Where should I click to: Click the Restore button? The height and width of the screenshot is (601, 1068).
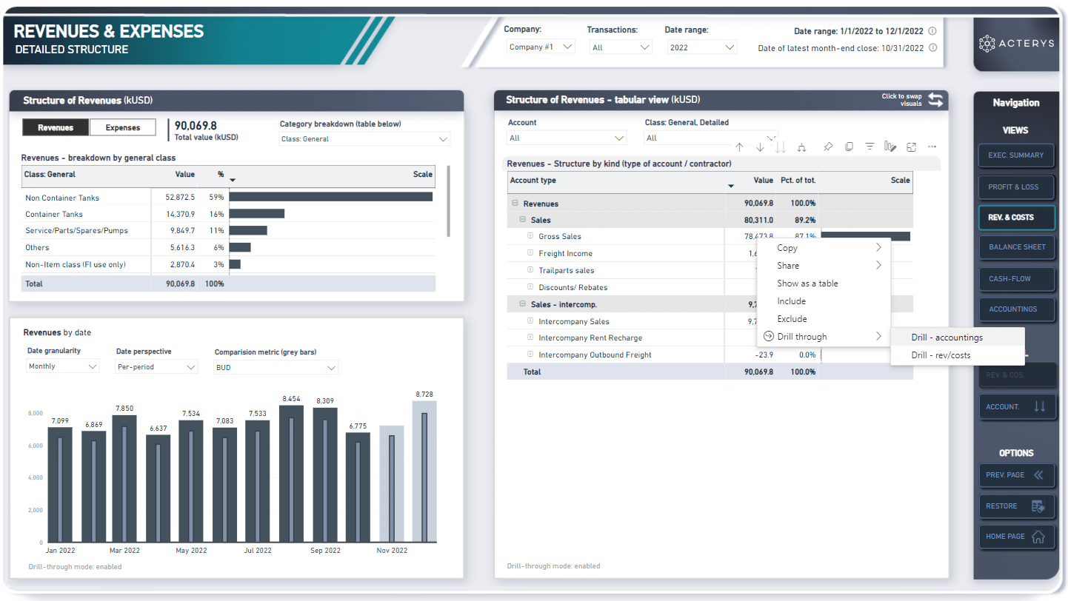[1016, 506]
